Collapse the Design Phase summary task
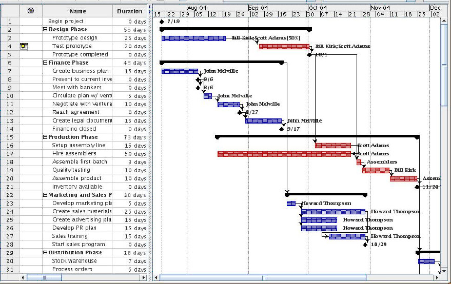The height and width of the screenshot is (284, 451). click(x=45, y=29)
